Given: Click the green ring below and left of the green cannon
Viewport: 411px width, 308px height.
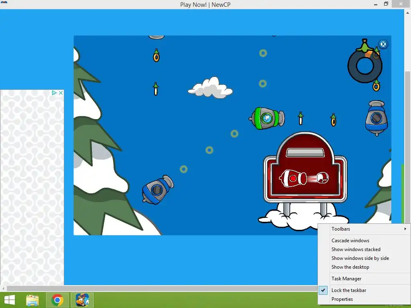Looking at the screenshot, I should click(234, 134).
